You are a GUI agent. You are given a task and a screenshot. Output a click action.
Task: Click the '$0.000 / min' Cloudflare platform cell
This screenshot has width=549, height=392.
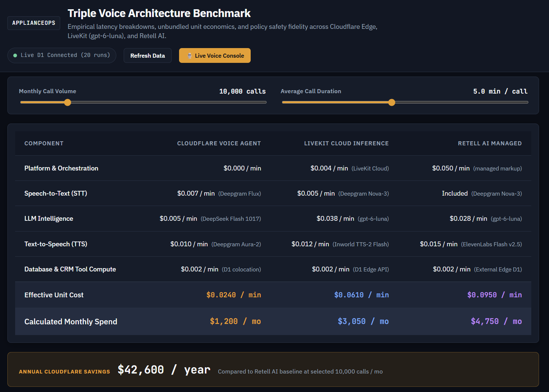click(242, 168)
